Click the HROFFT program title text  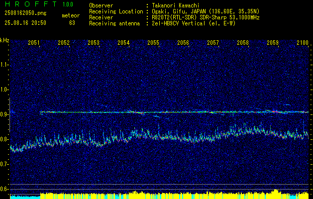point(31,4)
